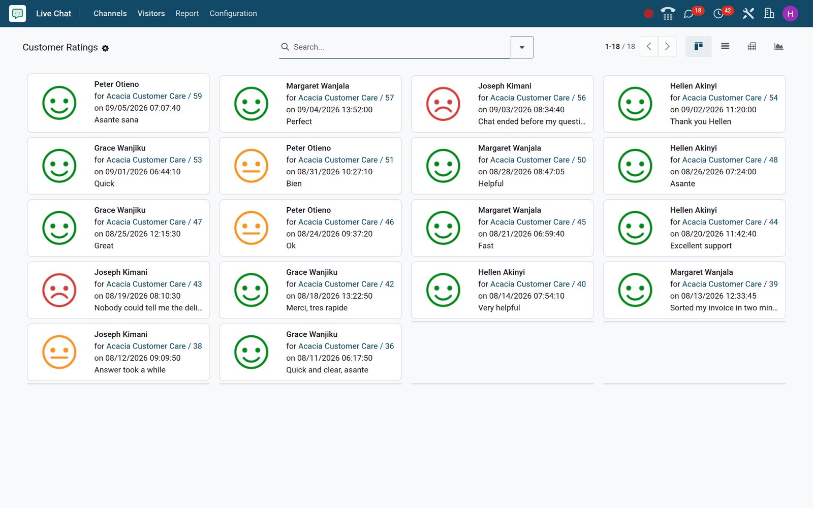813x508 pixels.
Task: Click happy face on Grace Wanjiku / 36 card
Action: 251,352
